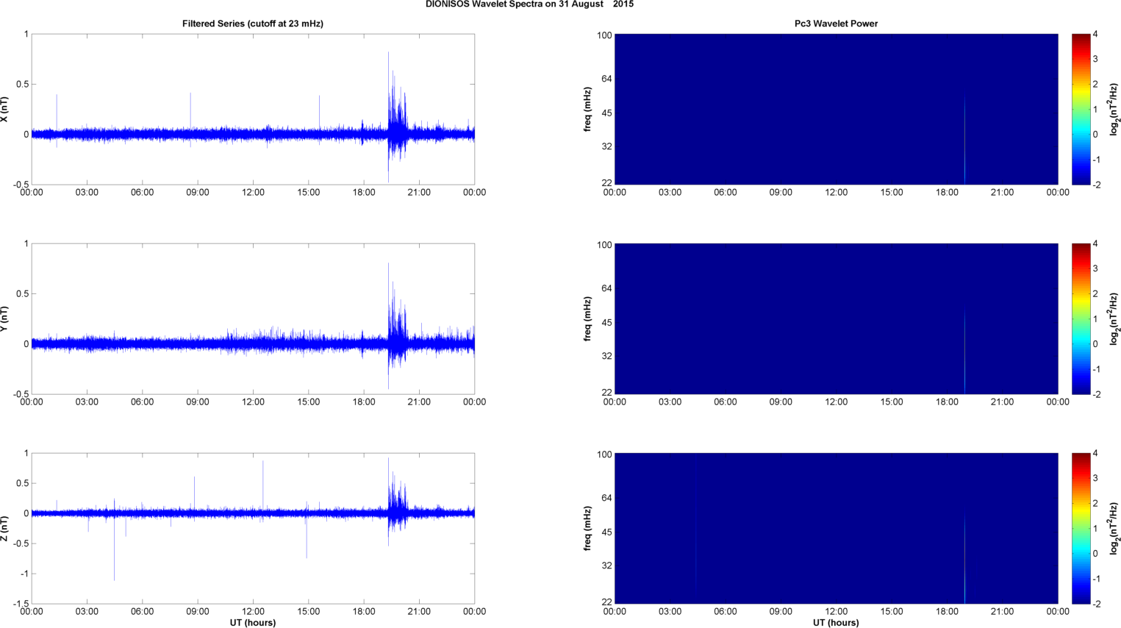Select the 'Filtered Series (cutoff at 23 mHz)' heading
1121x628 pixels.
pos(253,24)
